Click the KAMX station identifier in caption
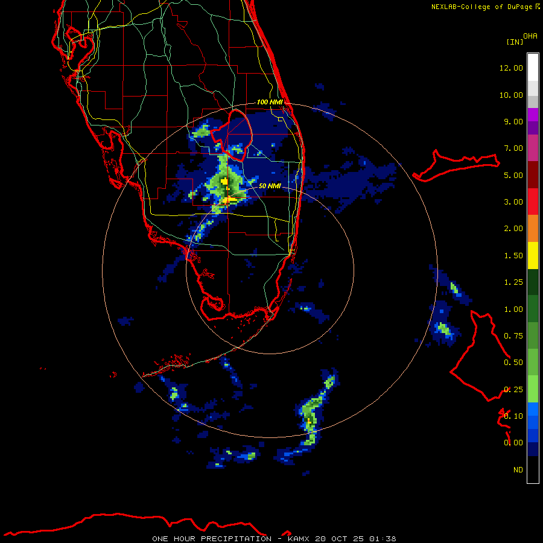Screen dimensions: 543x543 tap(298, 539)
